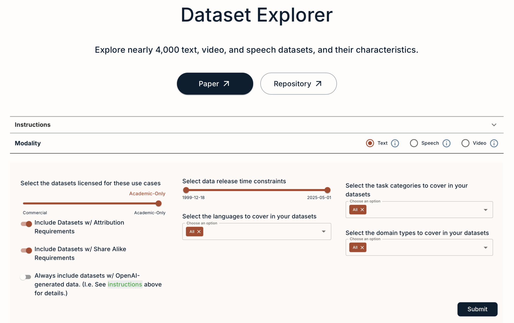This screenshot has width=514, height=323.
Task: Open the Paper link button
Action: coord(215,84)
